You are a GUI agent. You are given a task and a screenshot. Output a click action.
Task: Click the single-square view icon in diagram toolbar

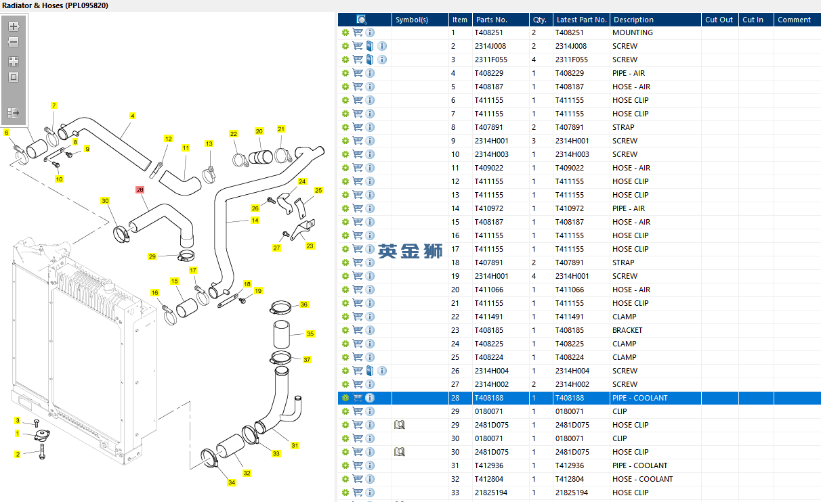tap(14, 77)
